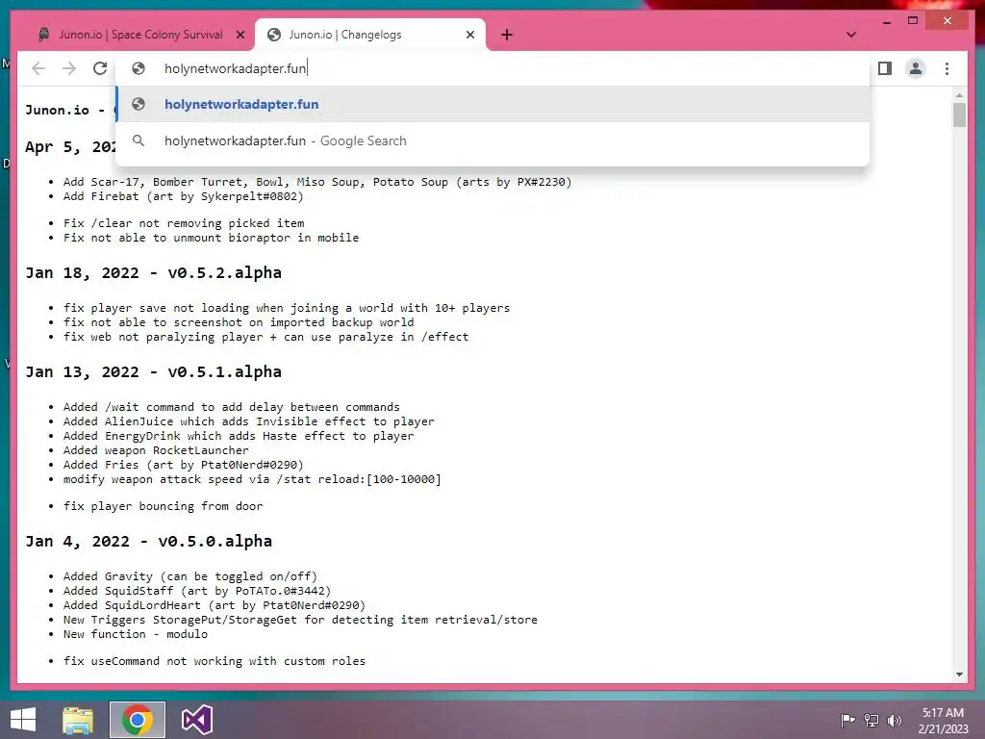Click 'Add Firebat (art by Sykerpelt#0802)' line
The image size is (985, 739).
pos(184,196)
